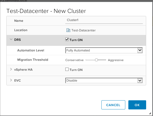Click the DRS section label
This screenshot has width=153, height=116.
(17, 40)
